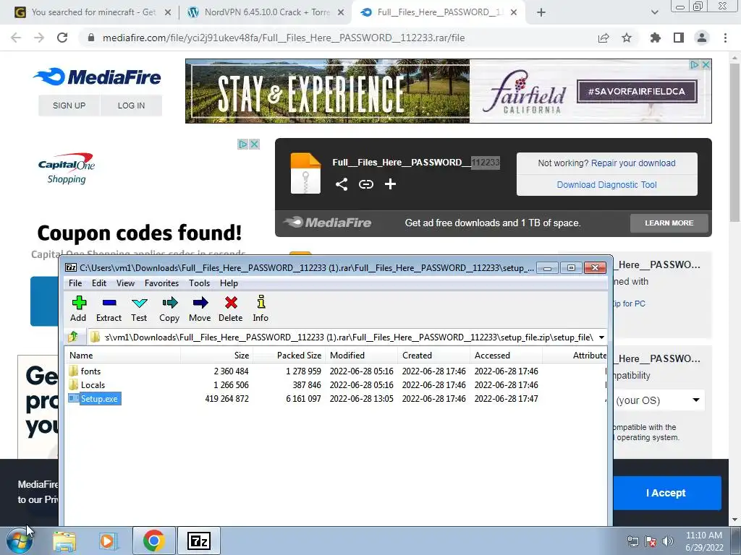Viewport: 741px width, 555px height.
Task: Click 7-Zip taskbar button
Action: [199, 541]
